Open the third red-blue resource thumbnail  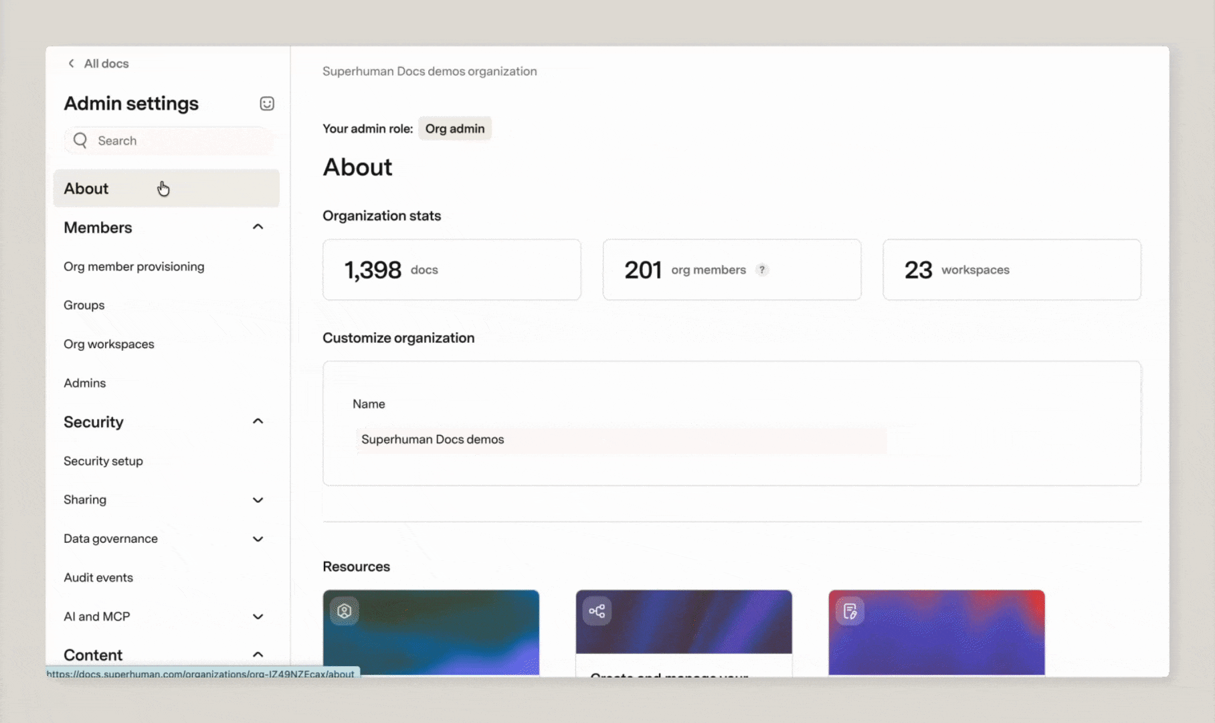point(937,633)
